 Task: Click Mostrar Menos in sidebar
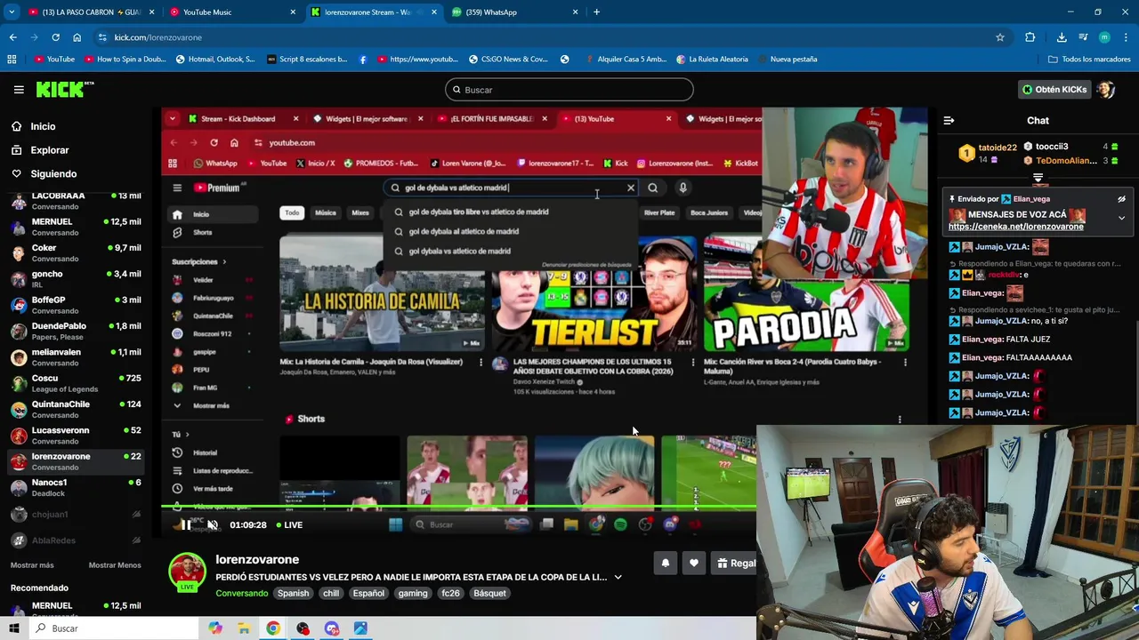[115, 565]
